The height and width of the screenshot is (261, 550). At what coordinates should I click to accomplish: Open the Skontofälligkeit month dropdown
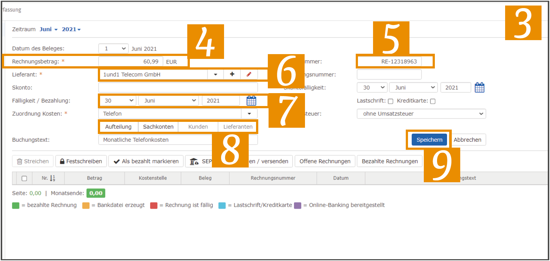(x=414, y=88)
